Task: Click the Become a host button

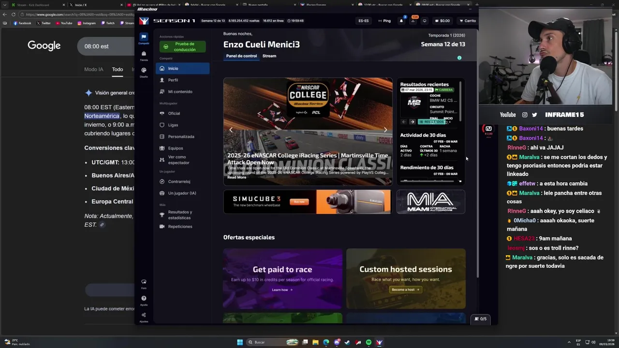Action: point(406,290)
